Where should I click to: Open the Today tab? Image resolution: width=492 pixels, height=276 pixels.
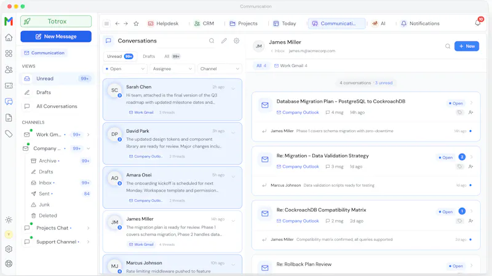pos(285,23)
